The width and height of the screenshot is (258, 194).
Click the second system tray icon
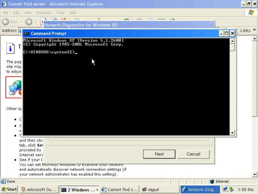(x=232, y=189)
